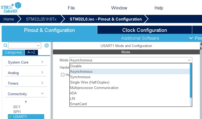Click the USART1 Mode and Configuration title
The height and width of the screenshot is (119, 202).
tap(126, 46)
